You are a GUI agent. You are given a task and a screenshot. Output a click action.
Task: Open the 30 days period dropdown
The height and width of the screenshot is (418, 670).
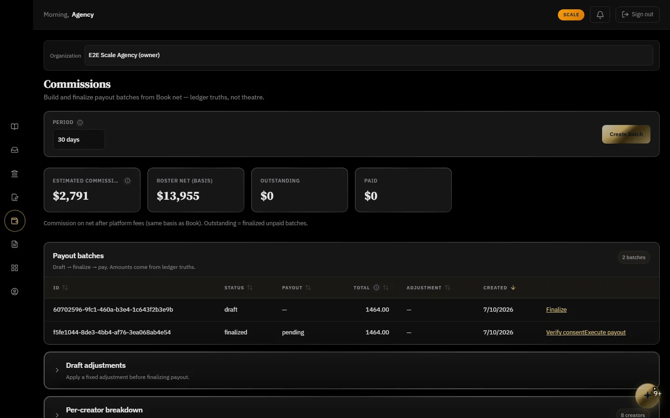pyautogui.click(x=79, y=139)
